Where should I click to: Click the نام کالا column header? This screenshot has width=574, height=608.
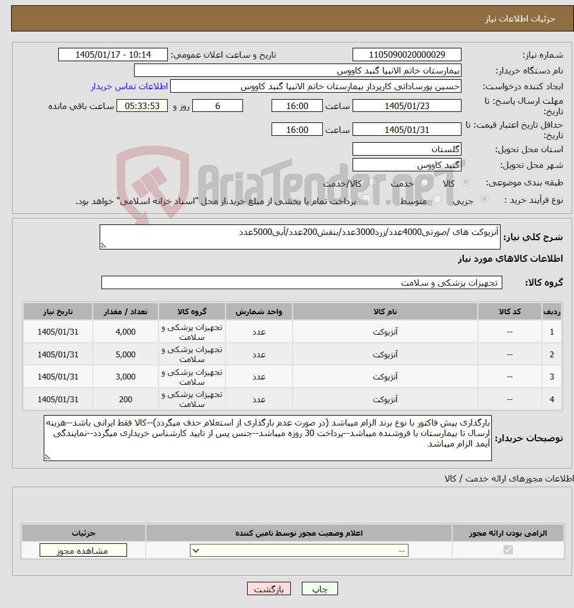click(385, 312)
